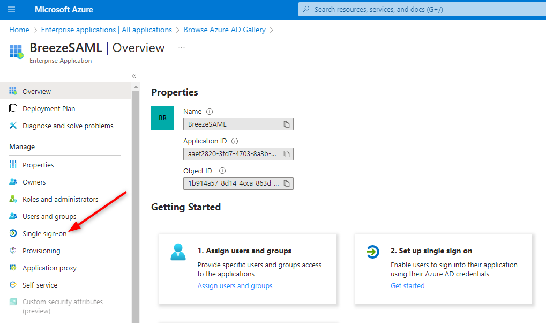
Task: Show info tooltip next to Name
Action: coord(210,112)
